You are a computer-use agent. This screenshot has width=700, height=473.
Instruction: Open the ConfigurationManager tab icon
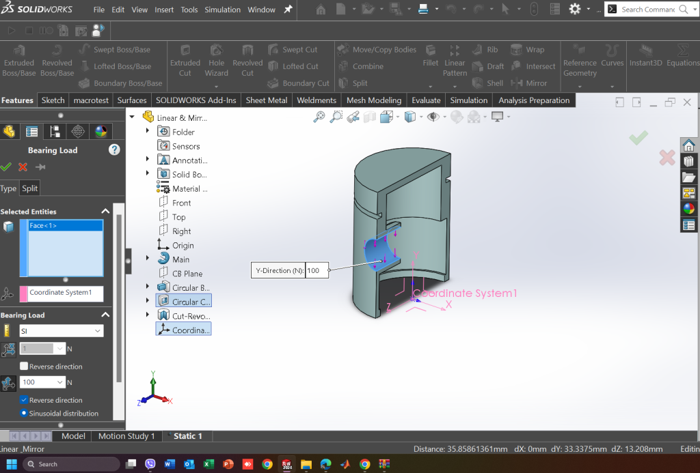click(55, 132)
